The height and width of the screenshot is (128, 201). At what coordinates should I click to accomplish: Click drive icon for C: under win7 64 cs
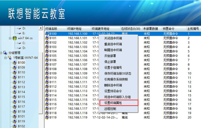click(x=19, y=43)
